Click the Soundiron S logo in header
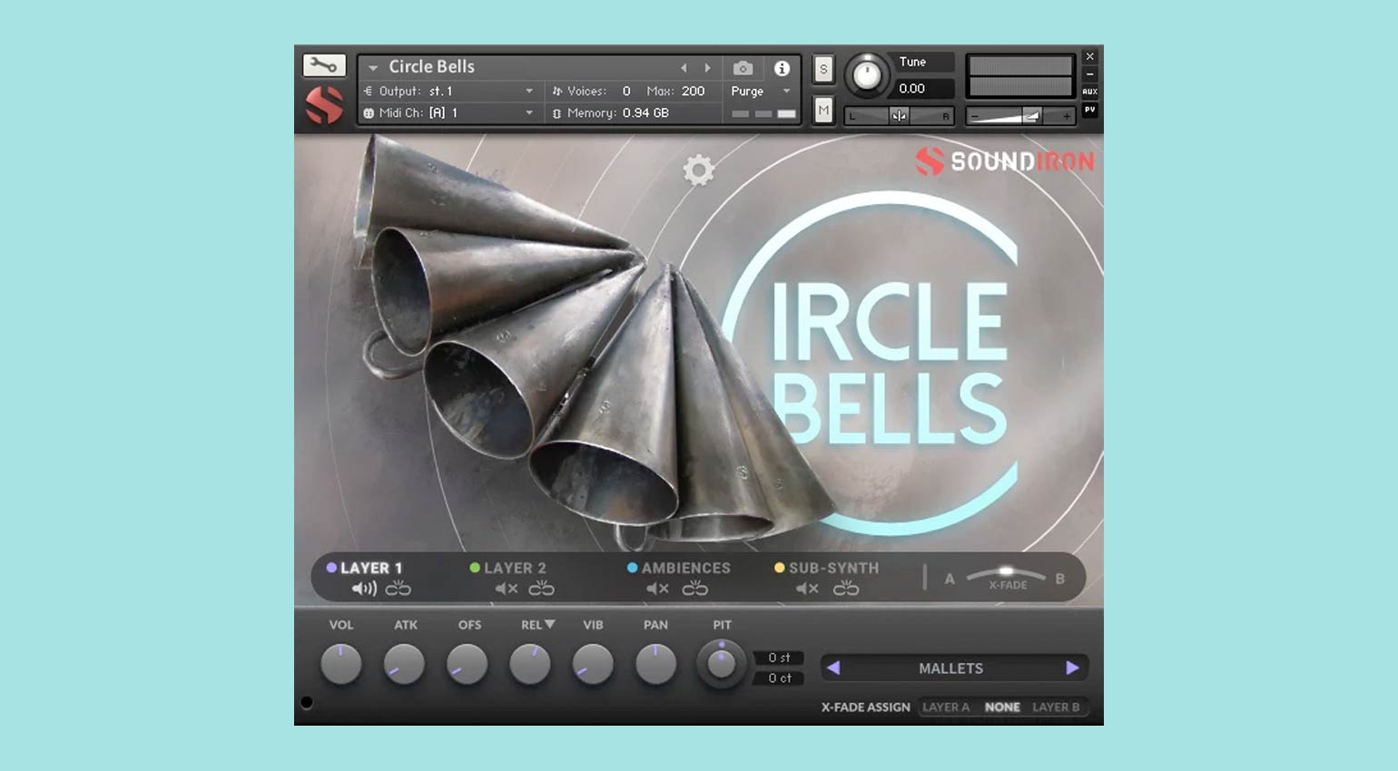Viewport: 1398px width, 771px height. pos(324,105)
